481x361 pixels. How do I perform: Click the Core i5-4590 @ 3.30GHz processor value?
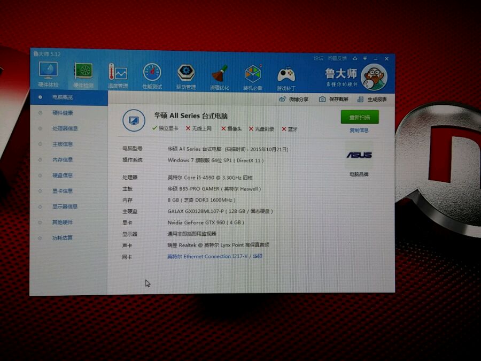pos(210,178)
